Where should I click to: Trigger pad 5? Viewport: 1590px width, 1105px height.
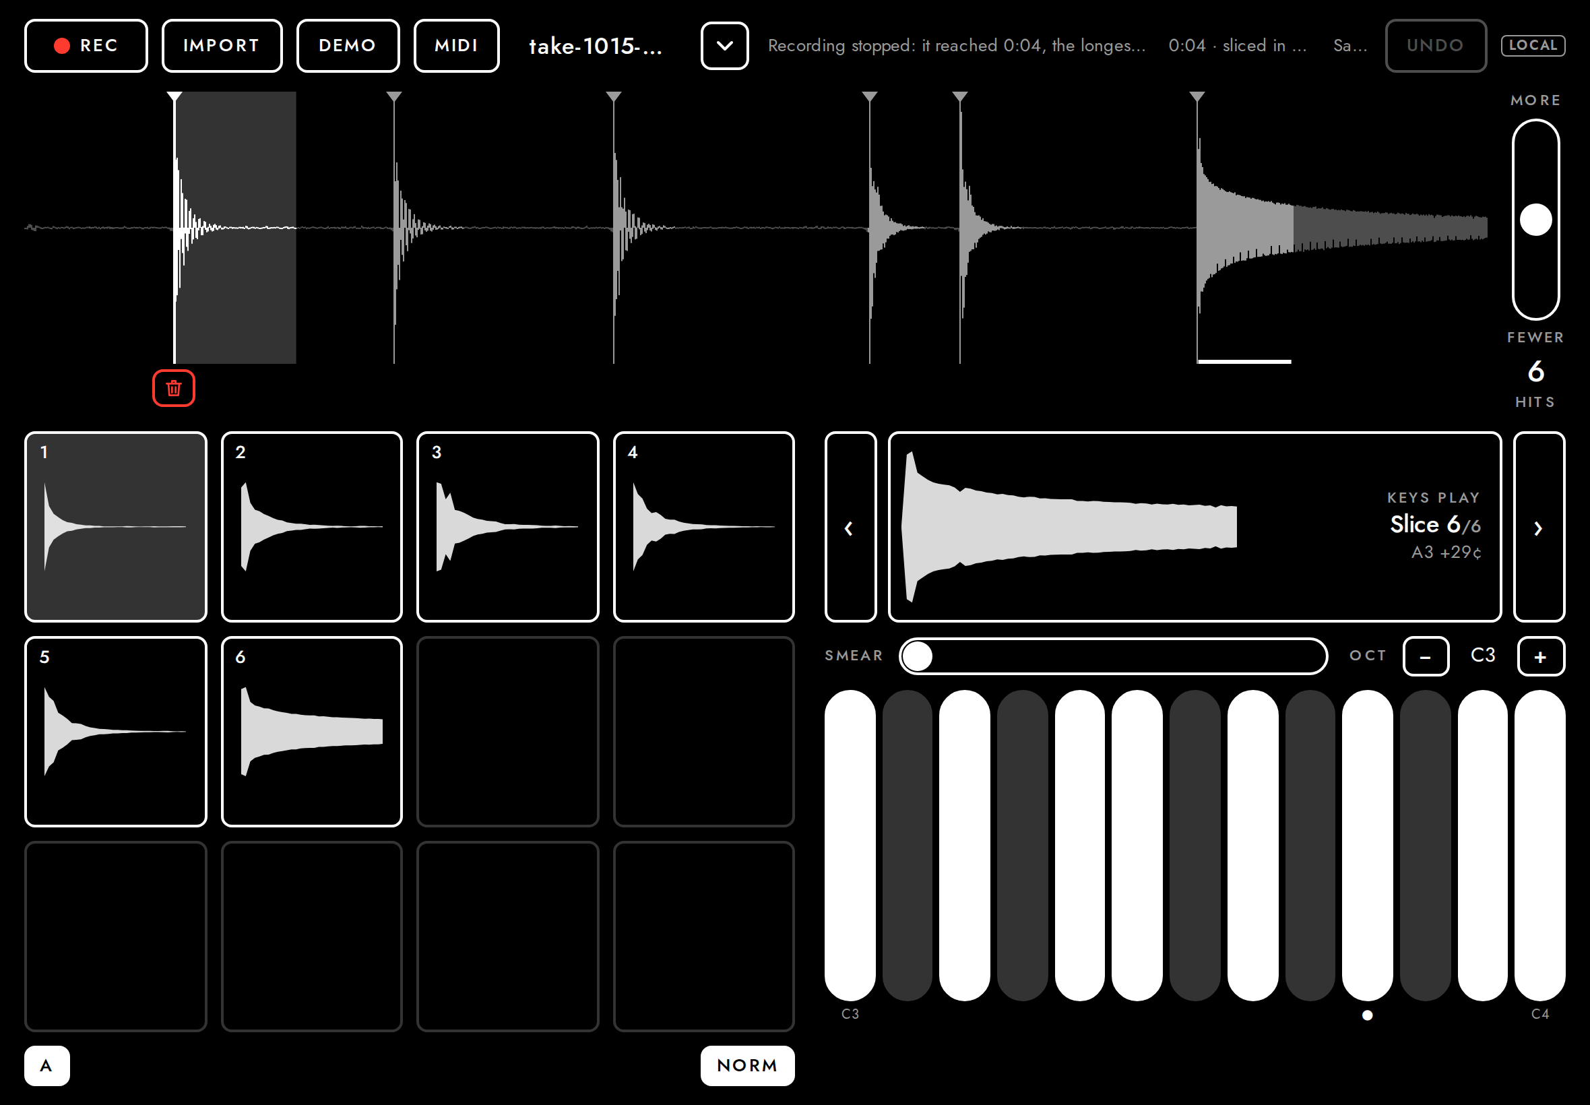pyautogui.click(x=116, y=732)
